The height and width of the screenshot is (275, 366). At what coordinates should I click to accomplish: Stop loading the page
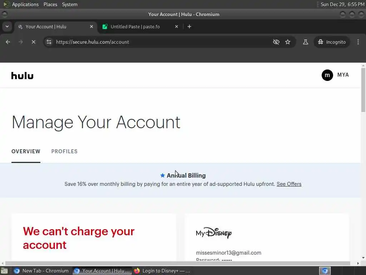[x=34, y=42]
